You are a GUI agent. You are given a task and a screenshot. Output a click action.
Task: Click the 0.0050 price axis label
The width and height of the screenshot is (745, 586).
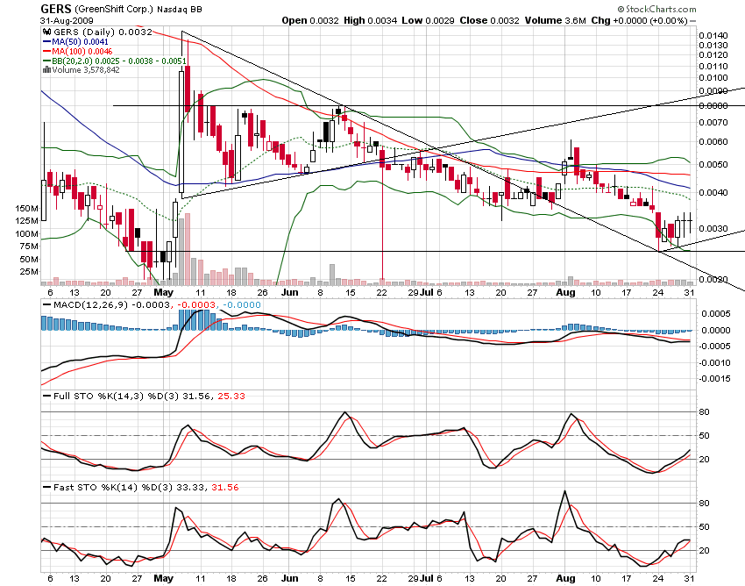pyautogui.click(x=713, y=165)
